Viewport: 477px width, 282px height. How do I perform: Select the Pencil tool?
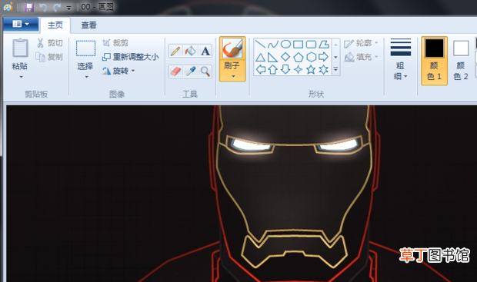[x=175, y=51]
